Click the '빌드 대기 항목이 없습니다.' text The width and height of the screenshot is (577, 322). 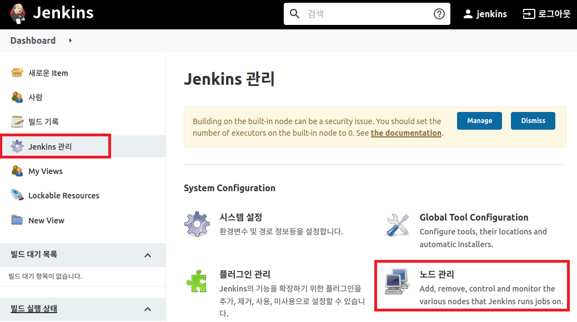(46, 276)
